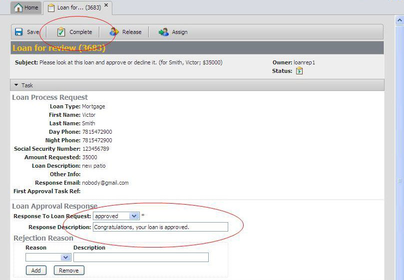Screen dimensions: 404x280
Task: Click the Release label in the toolbar
Action: point(132,32)
